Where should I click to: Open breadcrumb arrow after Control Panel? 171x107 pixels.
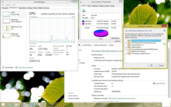pos(93,45)
